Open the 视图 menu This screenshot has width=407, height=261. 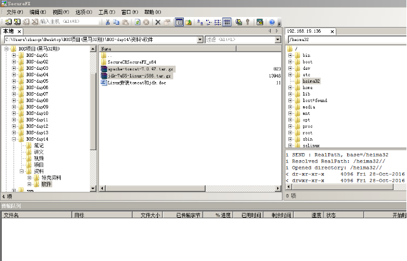click(60, 12)
